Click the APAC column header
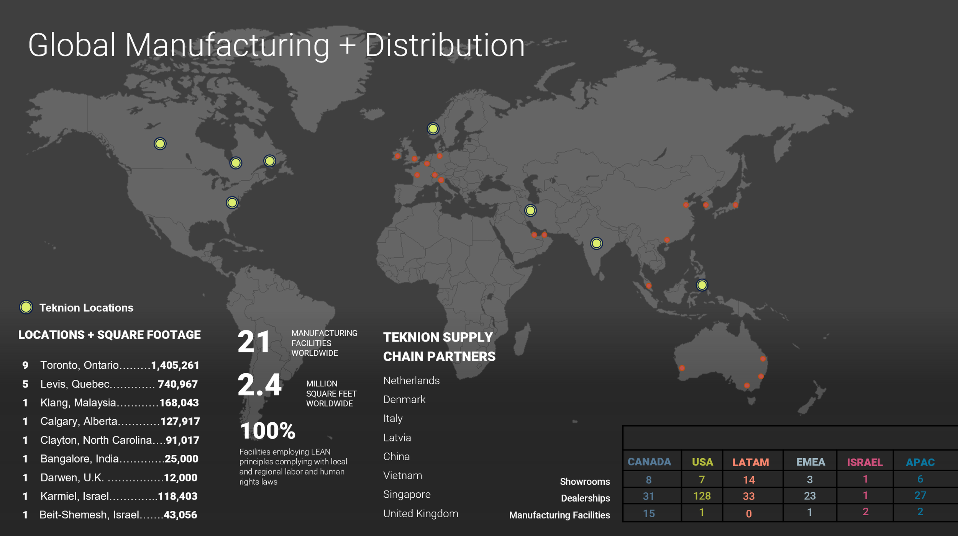958x536 pixels. pos(920,462)
